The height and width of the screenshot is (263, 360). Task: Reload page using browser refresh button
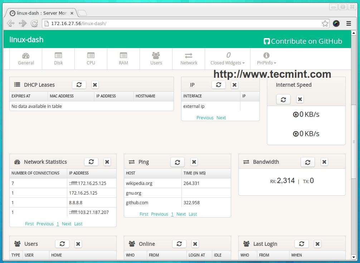pyautogui.click(x=34, y=23)
